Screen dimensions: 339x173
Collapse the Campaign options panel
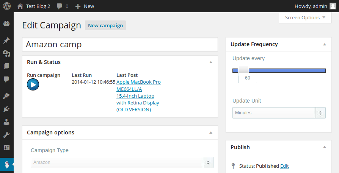tap(211, 132)
